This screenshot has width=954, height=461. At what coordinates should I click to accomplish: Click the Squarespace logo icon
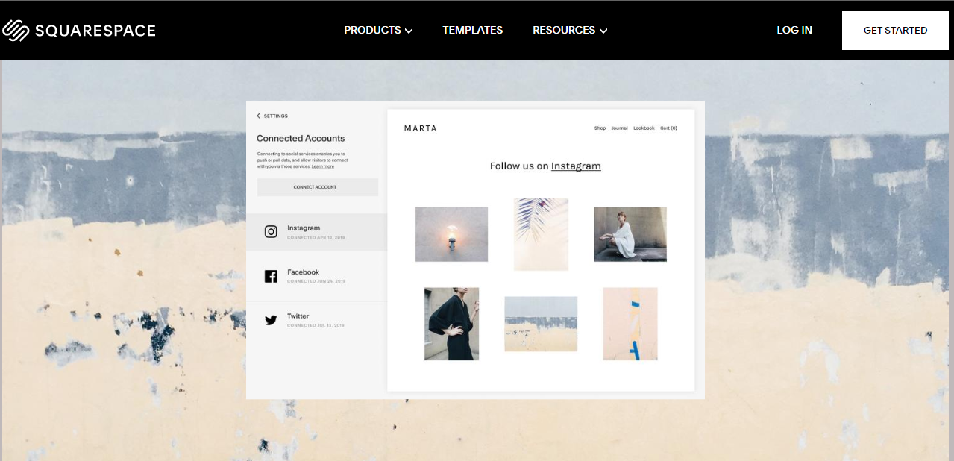click(15, 30)
